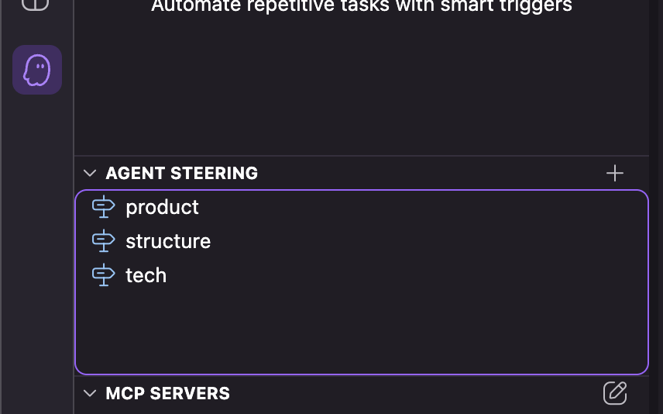Click the MCP SERVERS header title

click(168, 393)
